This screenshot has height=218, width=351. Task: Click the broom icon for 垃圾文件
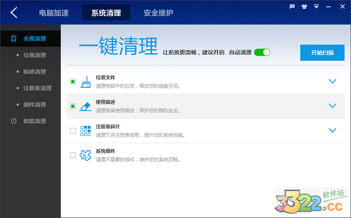coord(86,82)
